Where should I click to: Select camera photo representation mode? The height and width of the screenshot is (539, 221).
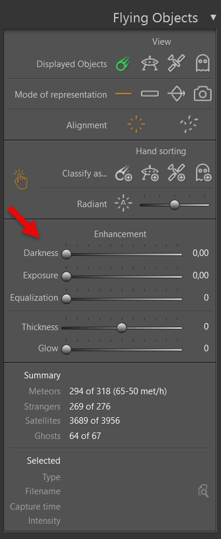tap(202, 94)
